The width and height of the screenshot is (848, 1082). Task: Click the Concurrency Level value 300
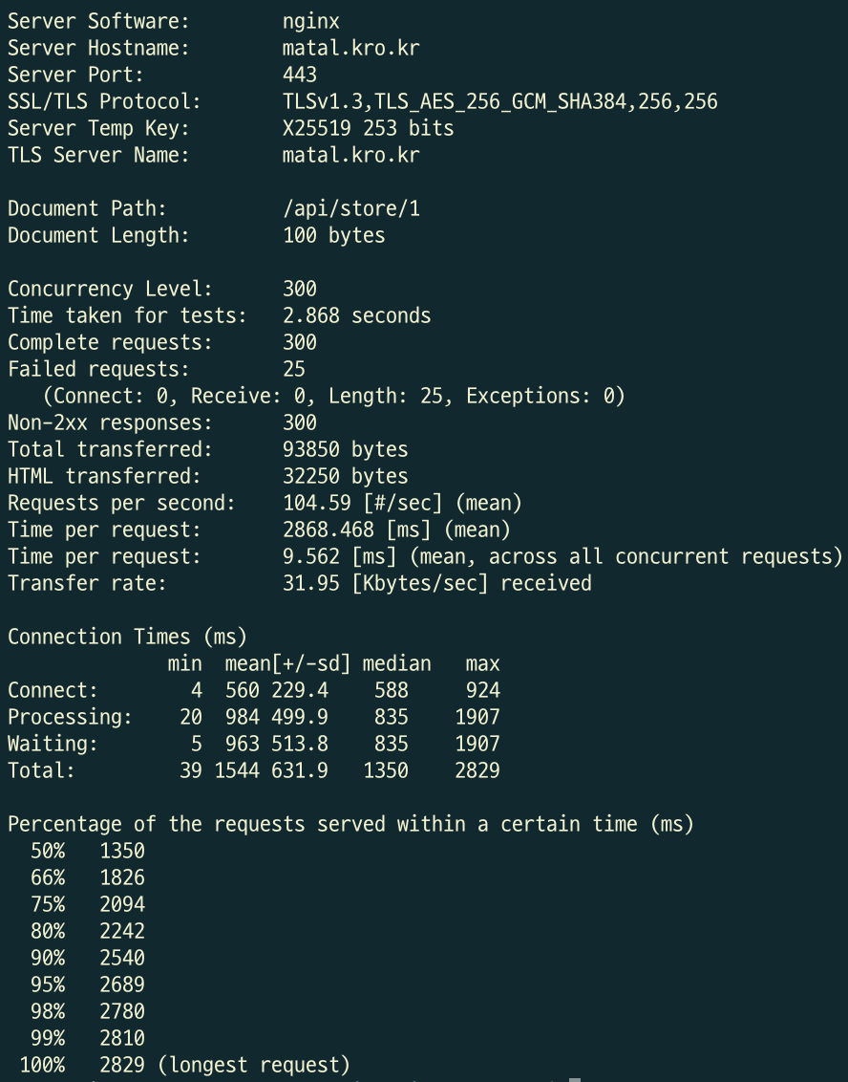coord(300,289)
